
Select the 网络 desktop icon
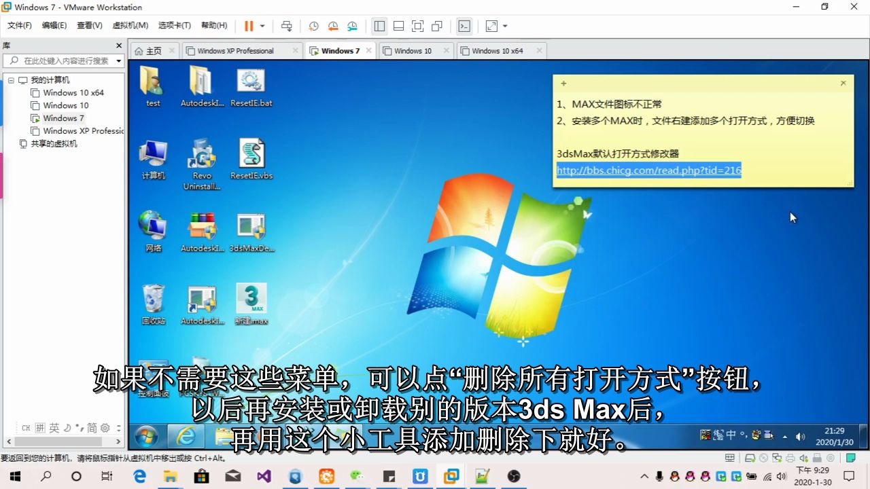tap(153, 232)
